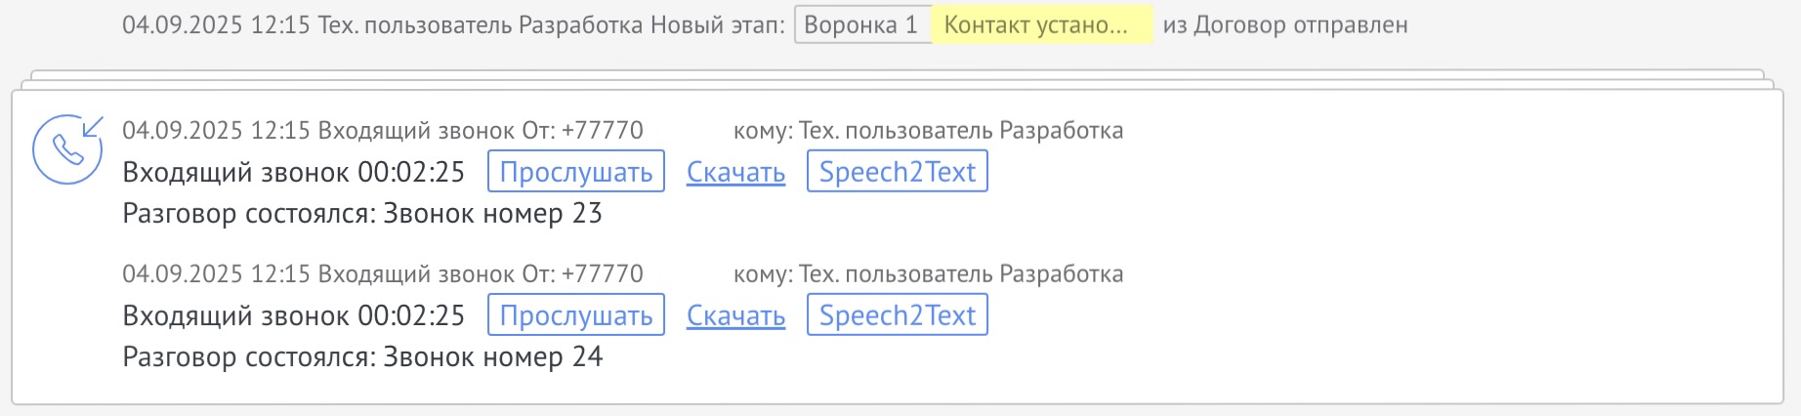
Task: Click second call duration text 00:02:25
Action: click(x=411, y=315)
